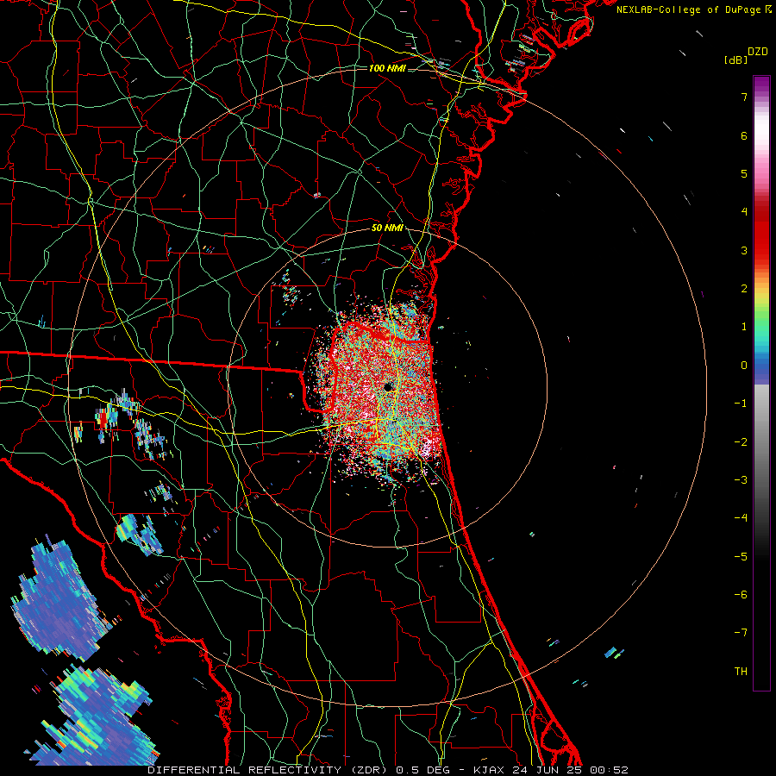This screenshot has height=776, width=776.
Task: Click the -7 tick on color scale
Action: 741,633
